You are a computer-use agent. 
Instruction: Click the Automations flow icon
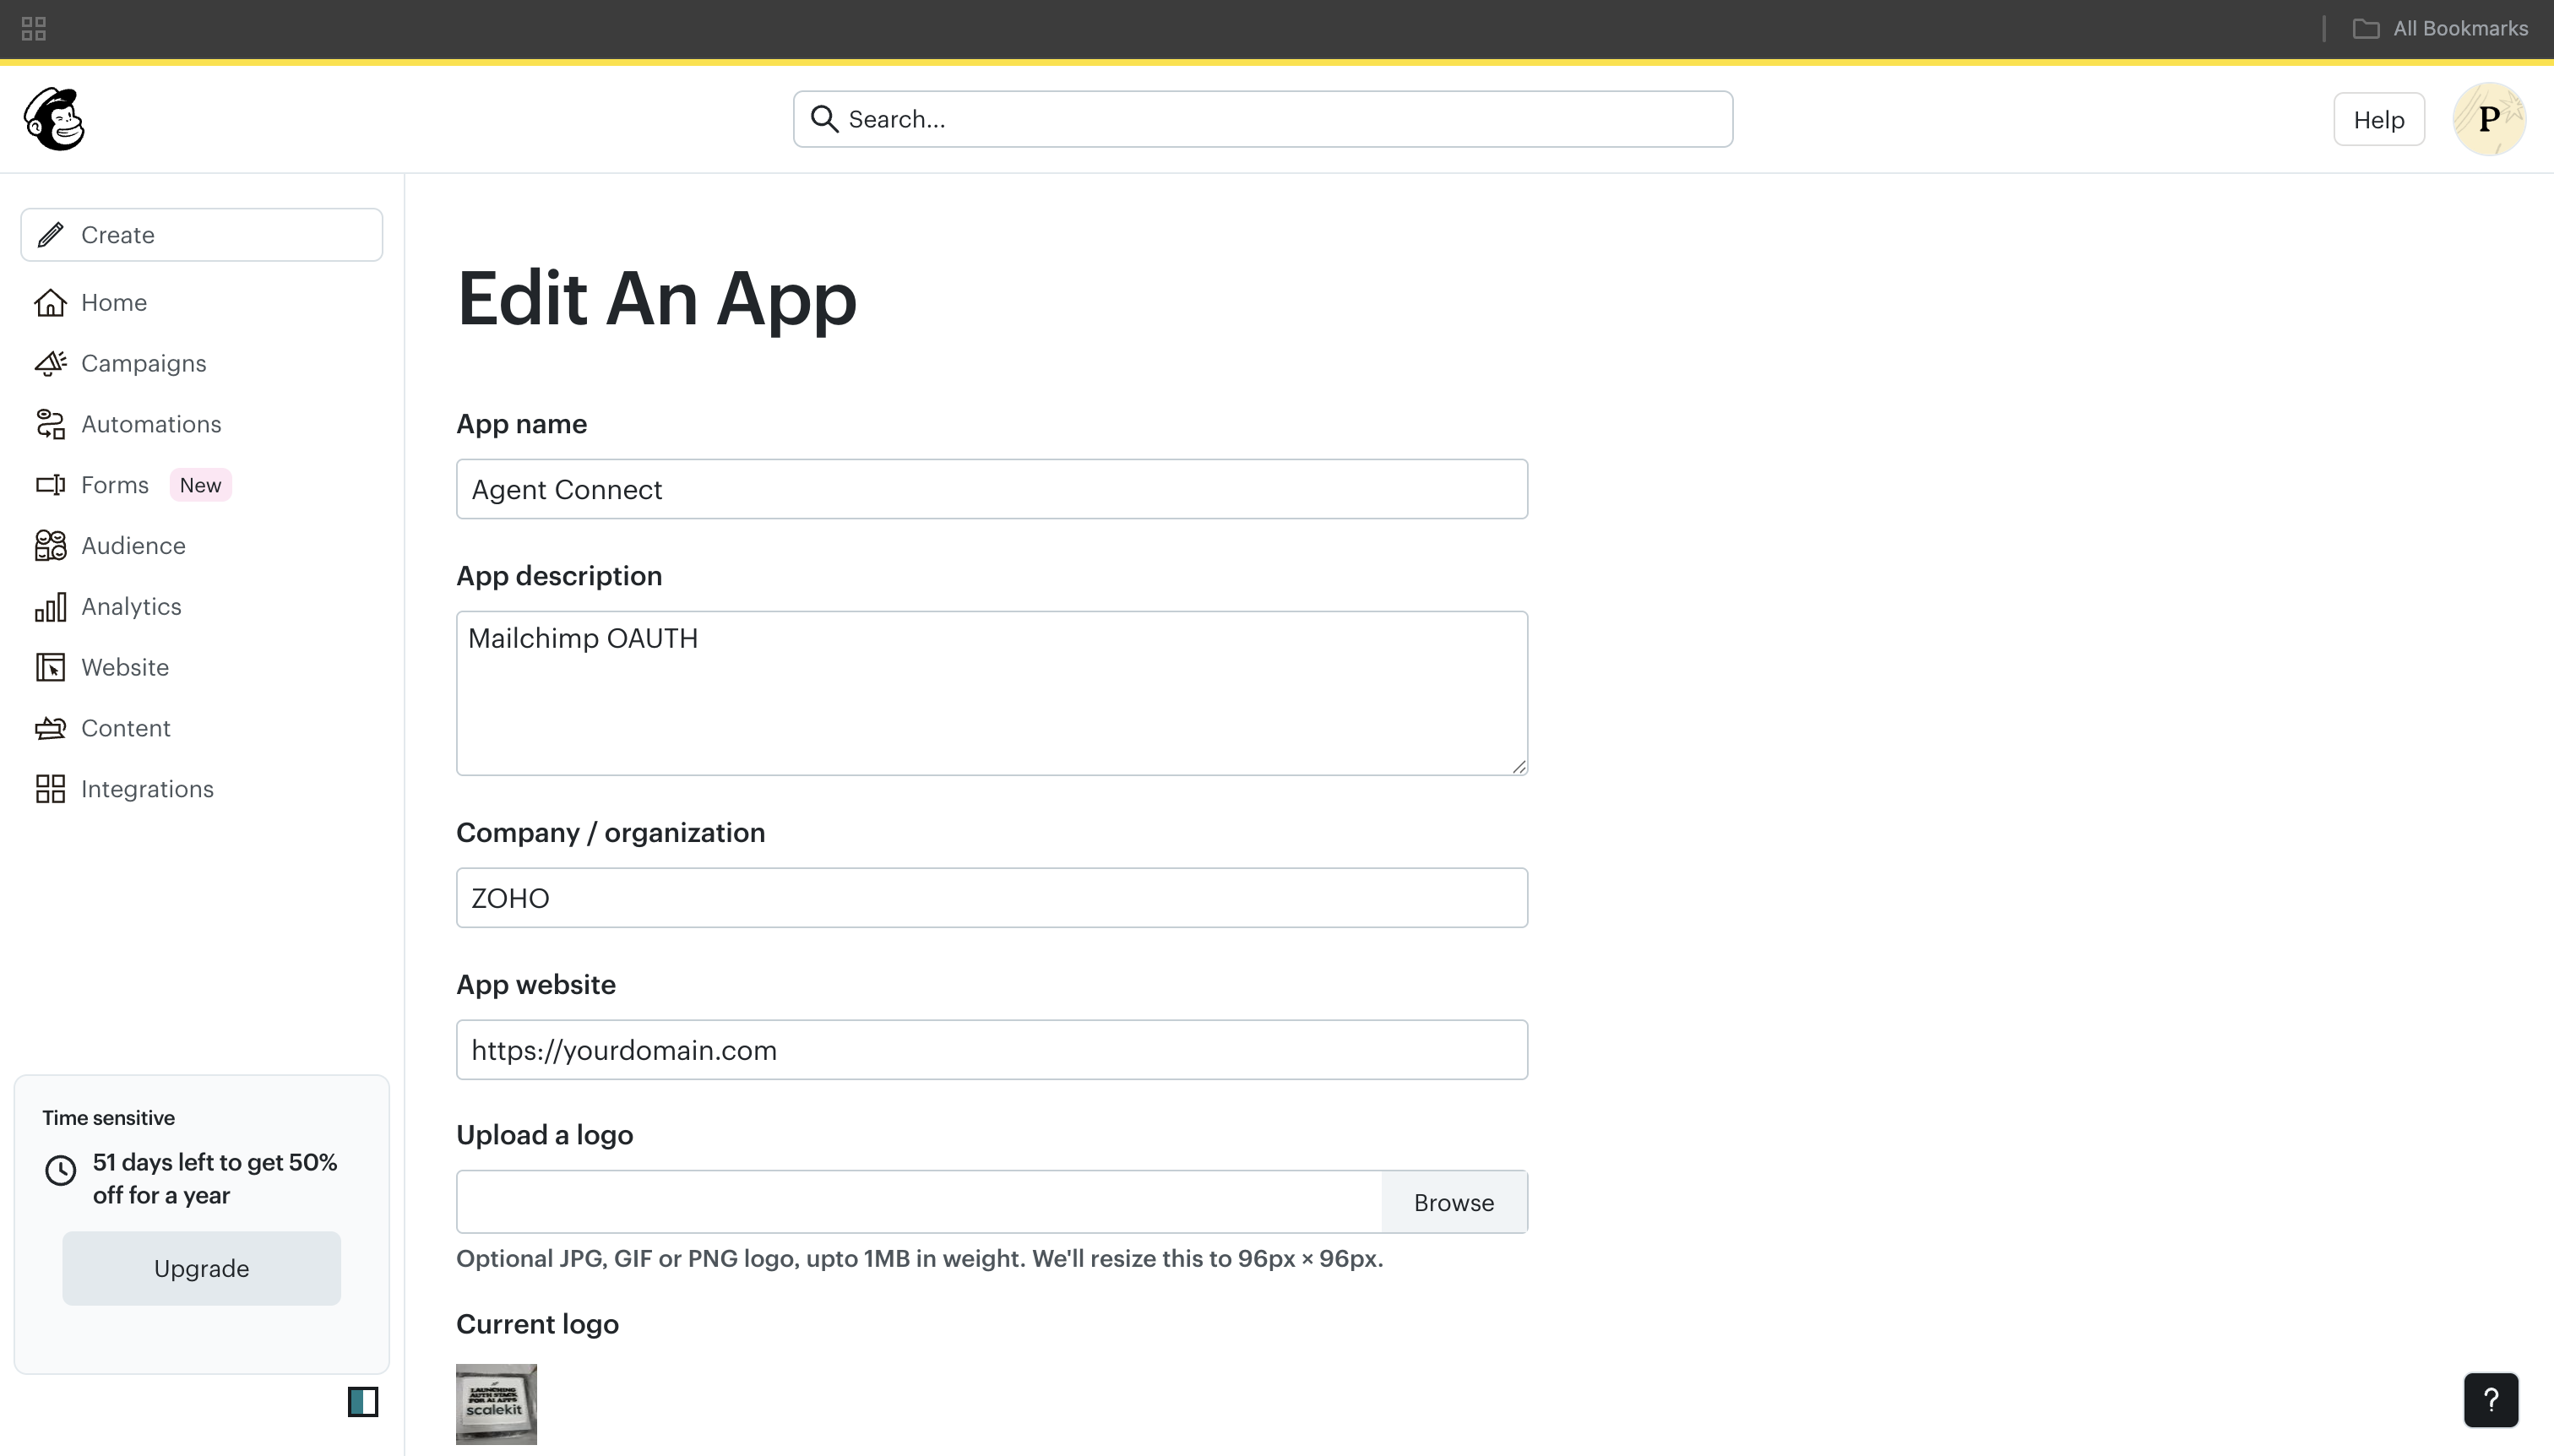pyautogui.click(x=50, y=424)
